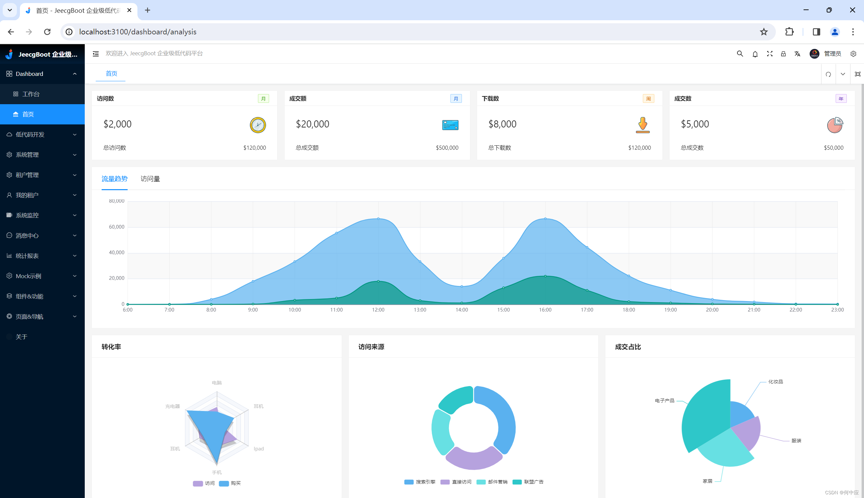Click the credit card icon on 成交额 card
Viewport: 864px width, 498px height.
pyautogui.click(x=450, y=125)
